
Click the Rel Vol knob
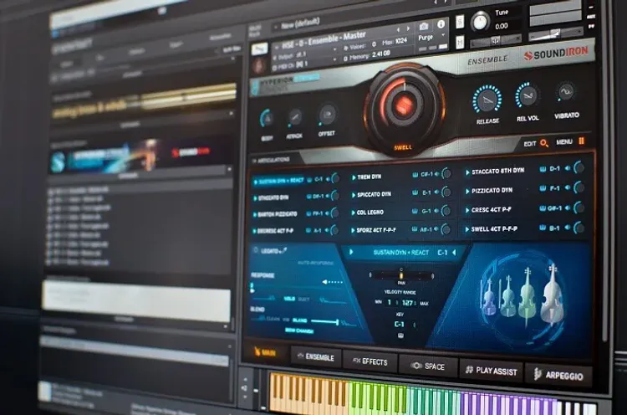click(527, 95)
